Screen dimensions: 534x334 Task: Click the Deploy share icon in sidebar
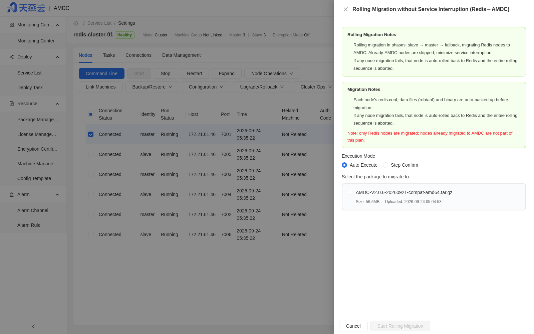(x=12, y=57)
